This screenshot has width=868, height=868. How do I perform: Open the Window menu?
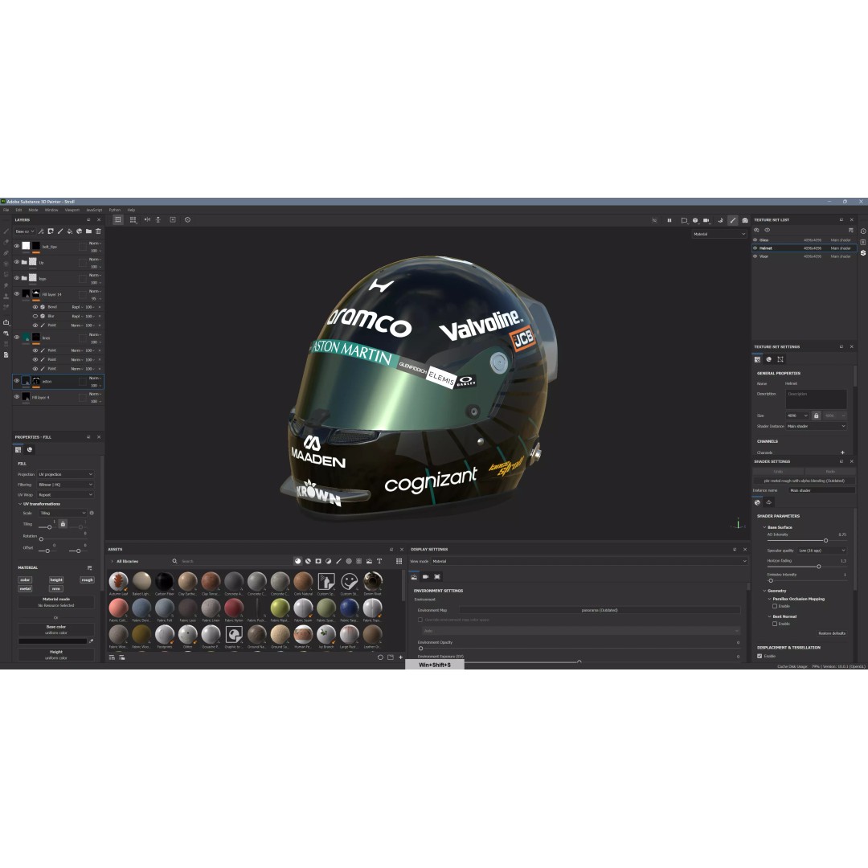click(51, 211)
